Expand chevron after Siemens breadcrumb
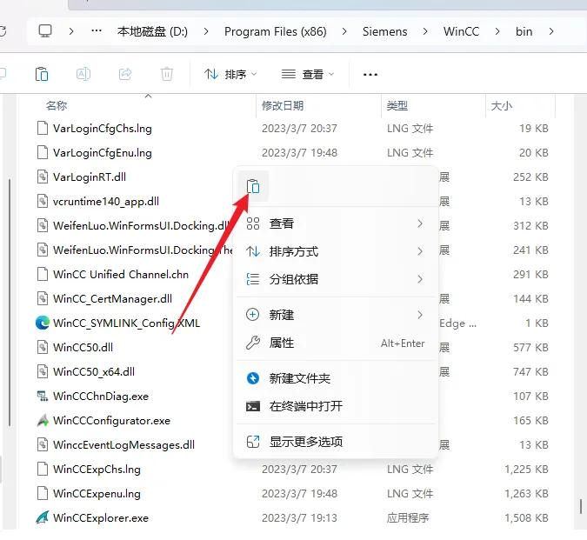587x540 pixels. (x=425, y=31)
